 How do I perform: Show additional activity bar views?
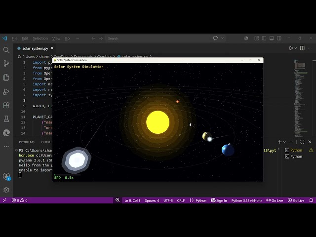(x=6, y=146)
